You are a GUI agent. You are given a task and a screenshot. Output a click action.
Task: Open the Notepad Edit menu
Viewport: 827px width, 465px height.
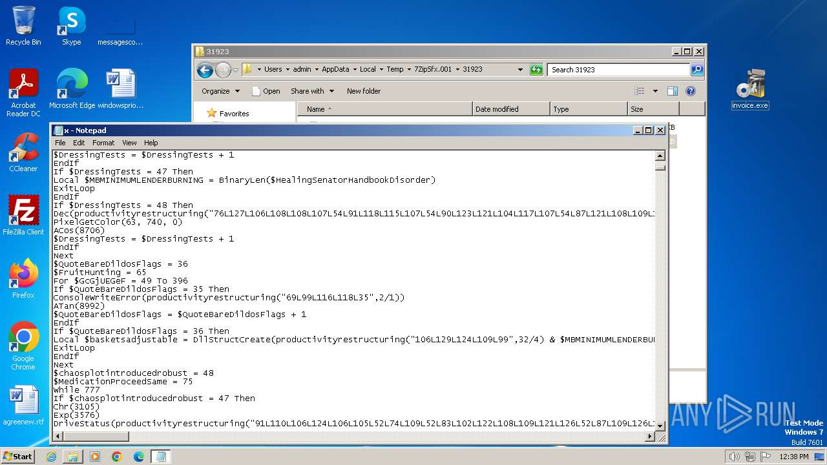pyautogui.click(x=79, y=143)
